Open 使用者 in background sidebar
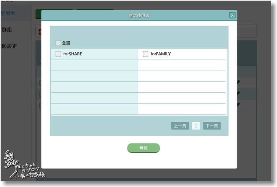The width and height of the screenshot is (277, 187). coord(8,13)
